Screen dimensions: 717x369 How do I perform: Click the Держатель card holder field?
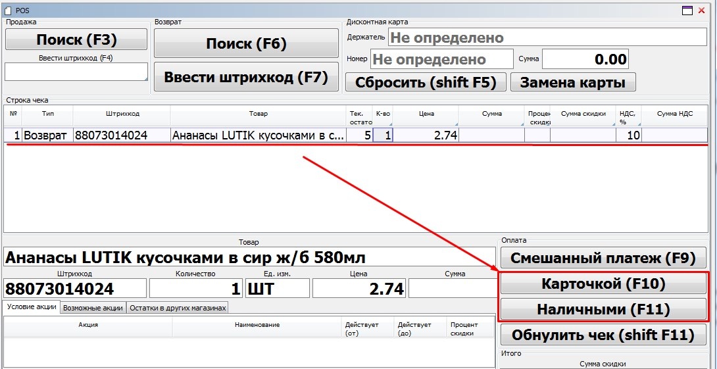(x=546, y=37)
